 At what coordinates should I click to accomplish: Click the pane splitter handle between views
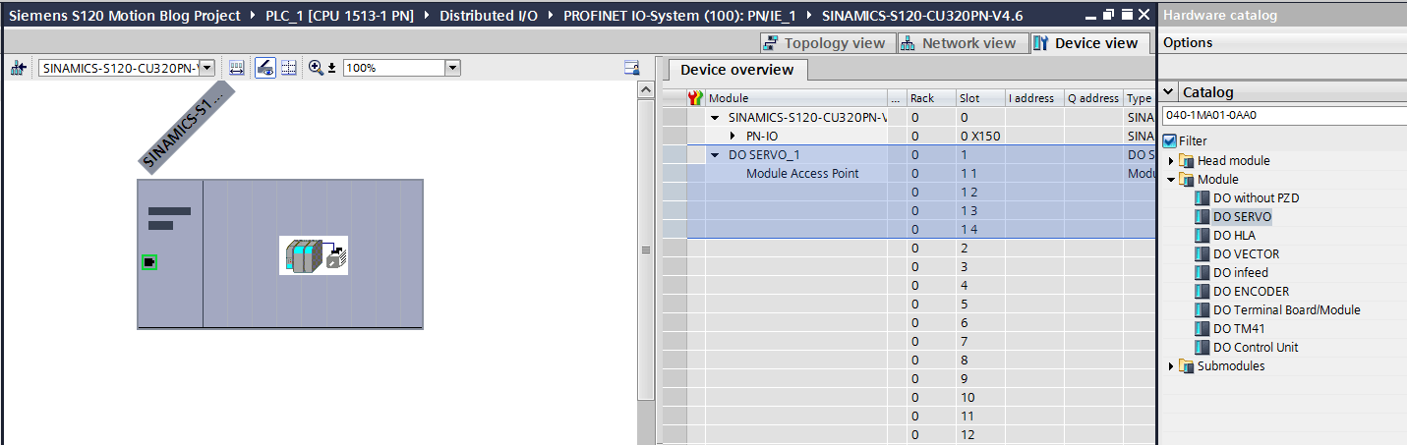(646, 250)
